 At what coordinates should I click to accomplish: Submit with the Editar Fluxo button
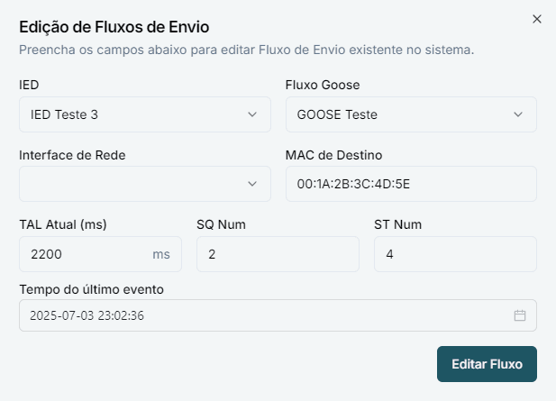(x=487, y=364)
